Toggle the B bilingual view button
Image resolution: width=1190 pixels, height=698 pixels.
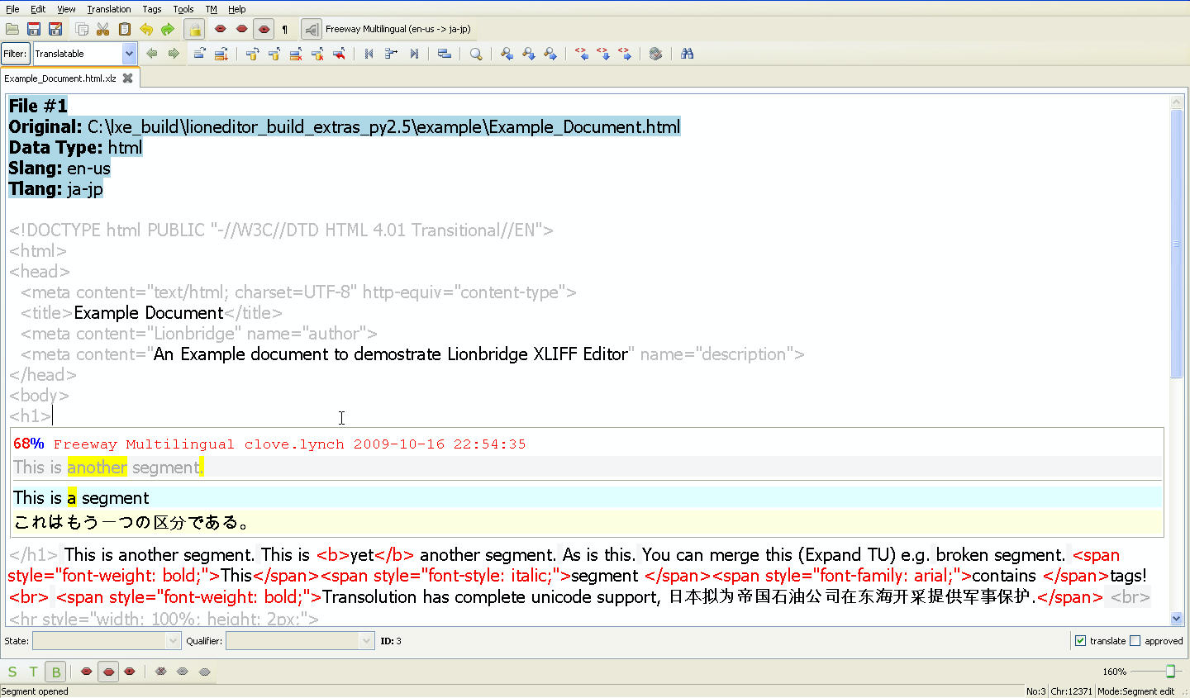[x=55, y=672]
